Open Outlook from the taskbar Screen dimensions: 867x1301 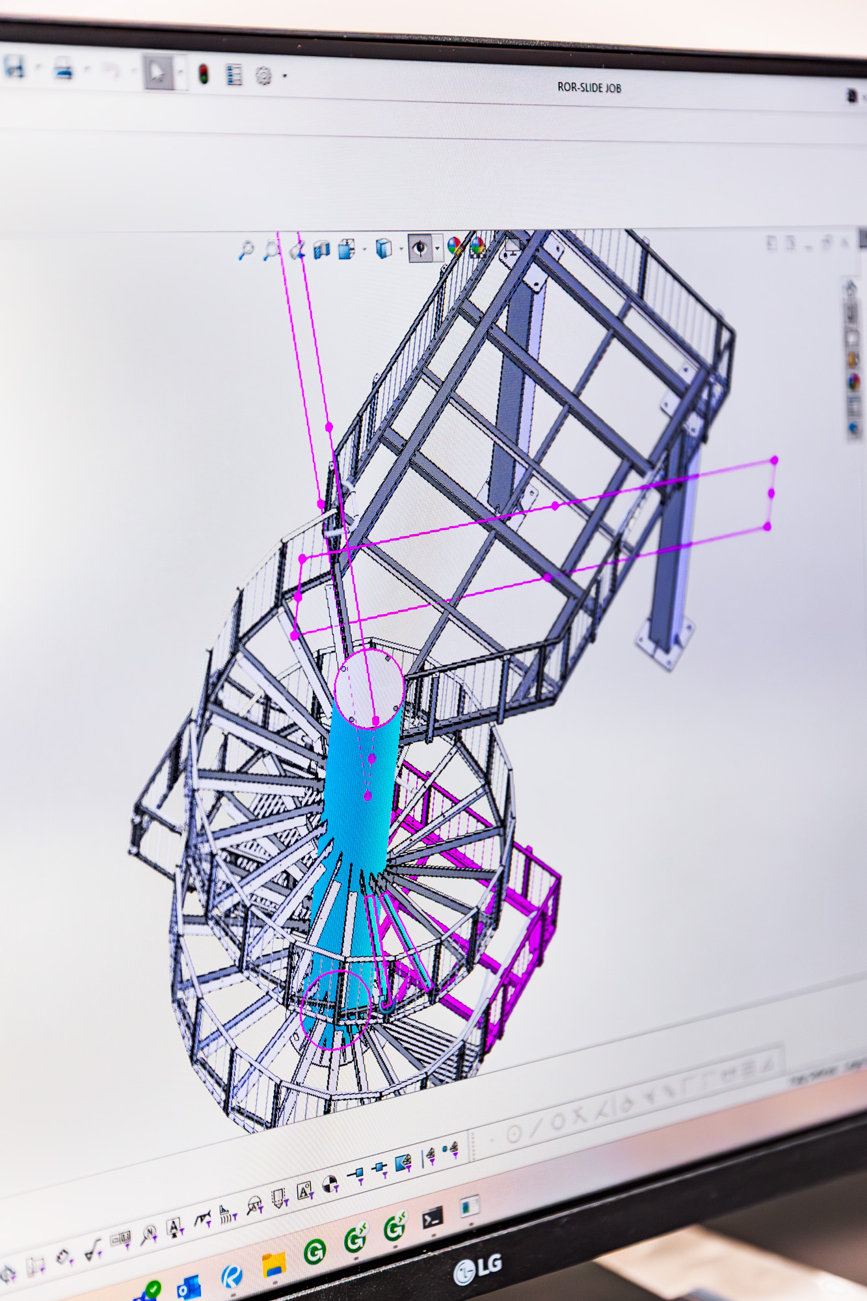coord(190,1287)
